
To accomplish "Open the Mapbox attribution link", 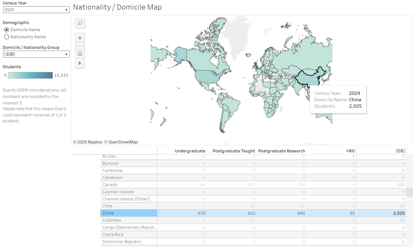I will tap(90, 142).
